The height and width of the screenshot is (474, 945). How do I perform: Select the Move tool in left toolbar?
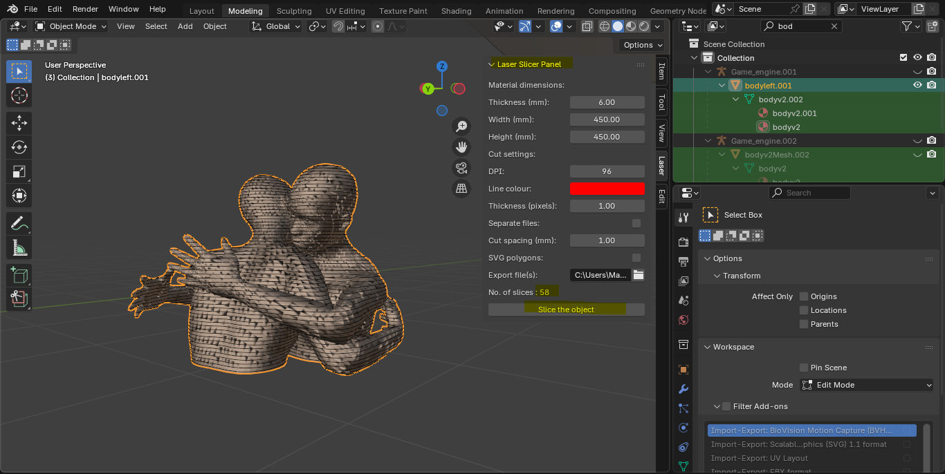pos(19,122)
